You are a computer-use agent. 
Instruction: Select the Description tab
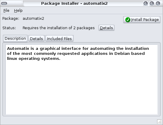tap(15, 38)
